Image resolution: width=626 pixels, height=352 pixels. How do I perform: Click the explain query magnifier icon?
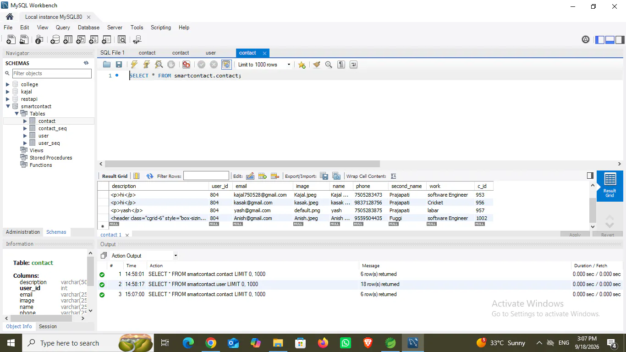[x=159, y=65]
